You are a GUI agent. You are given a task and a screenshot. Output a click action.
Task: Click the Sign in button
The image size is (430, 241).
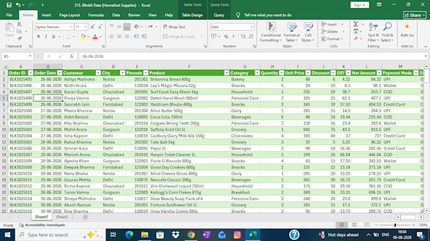coord(360,5)
